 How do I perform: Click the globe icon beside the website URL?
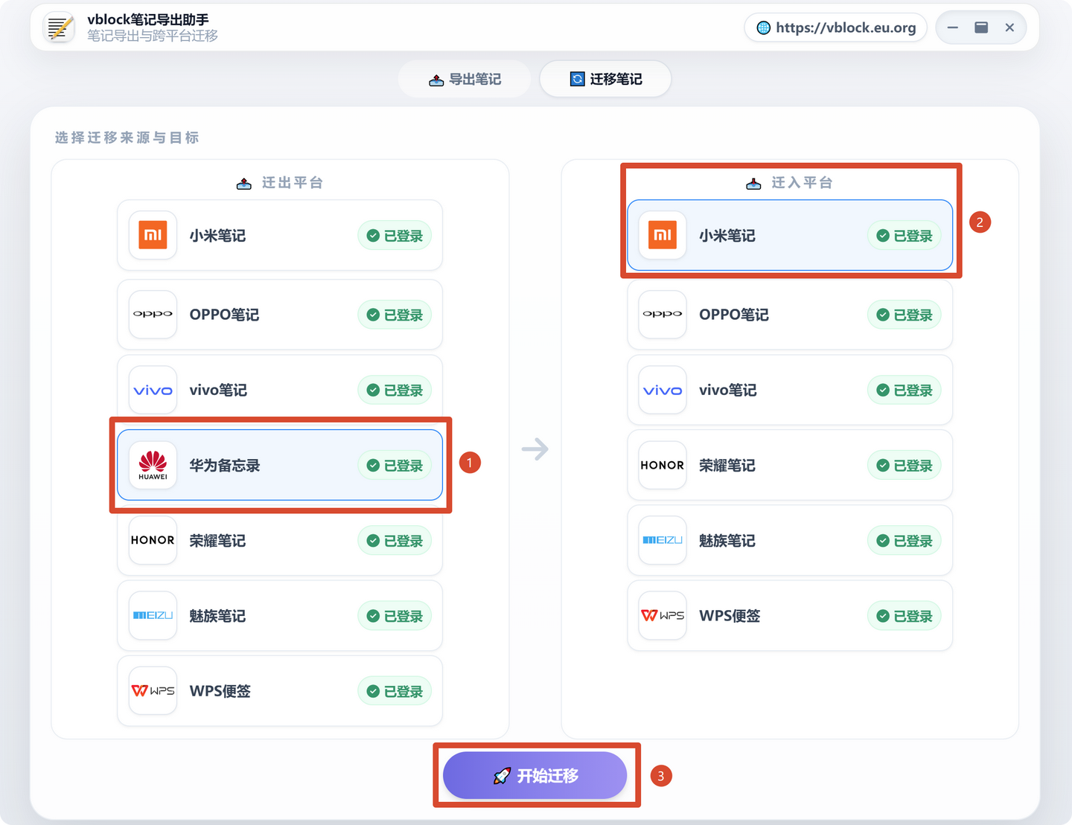click(x=764, y=28)
